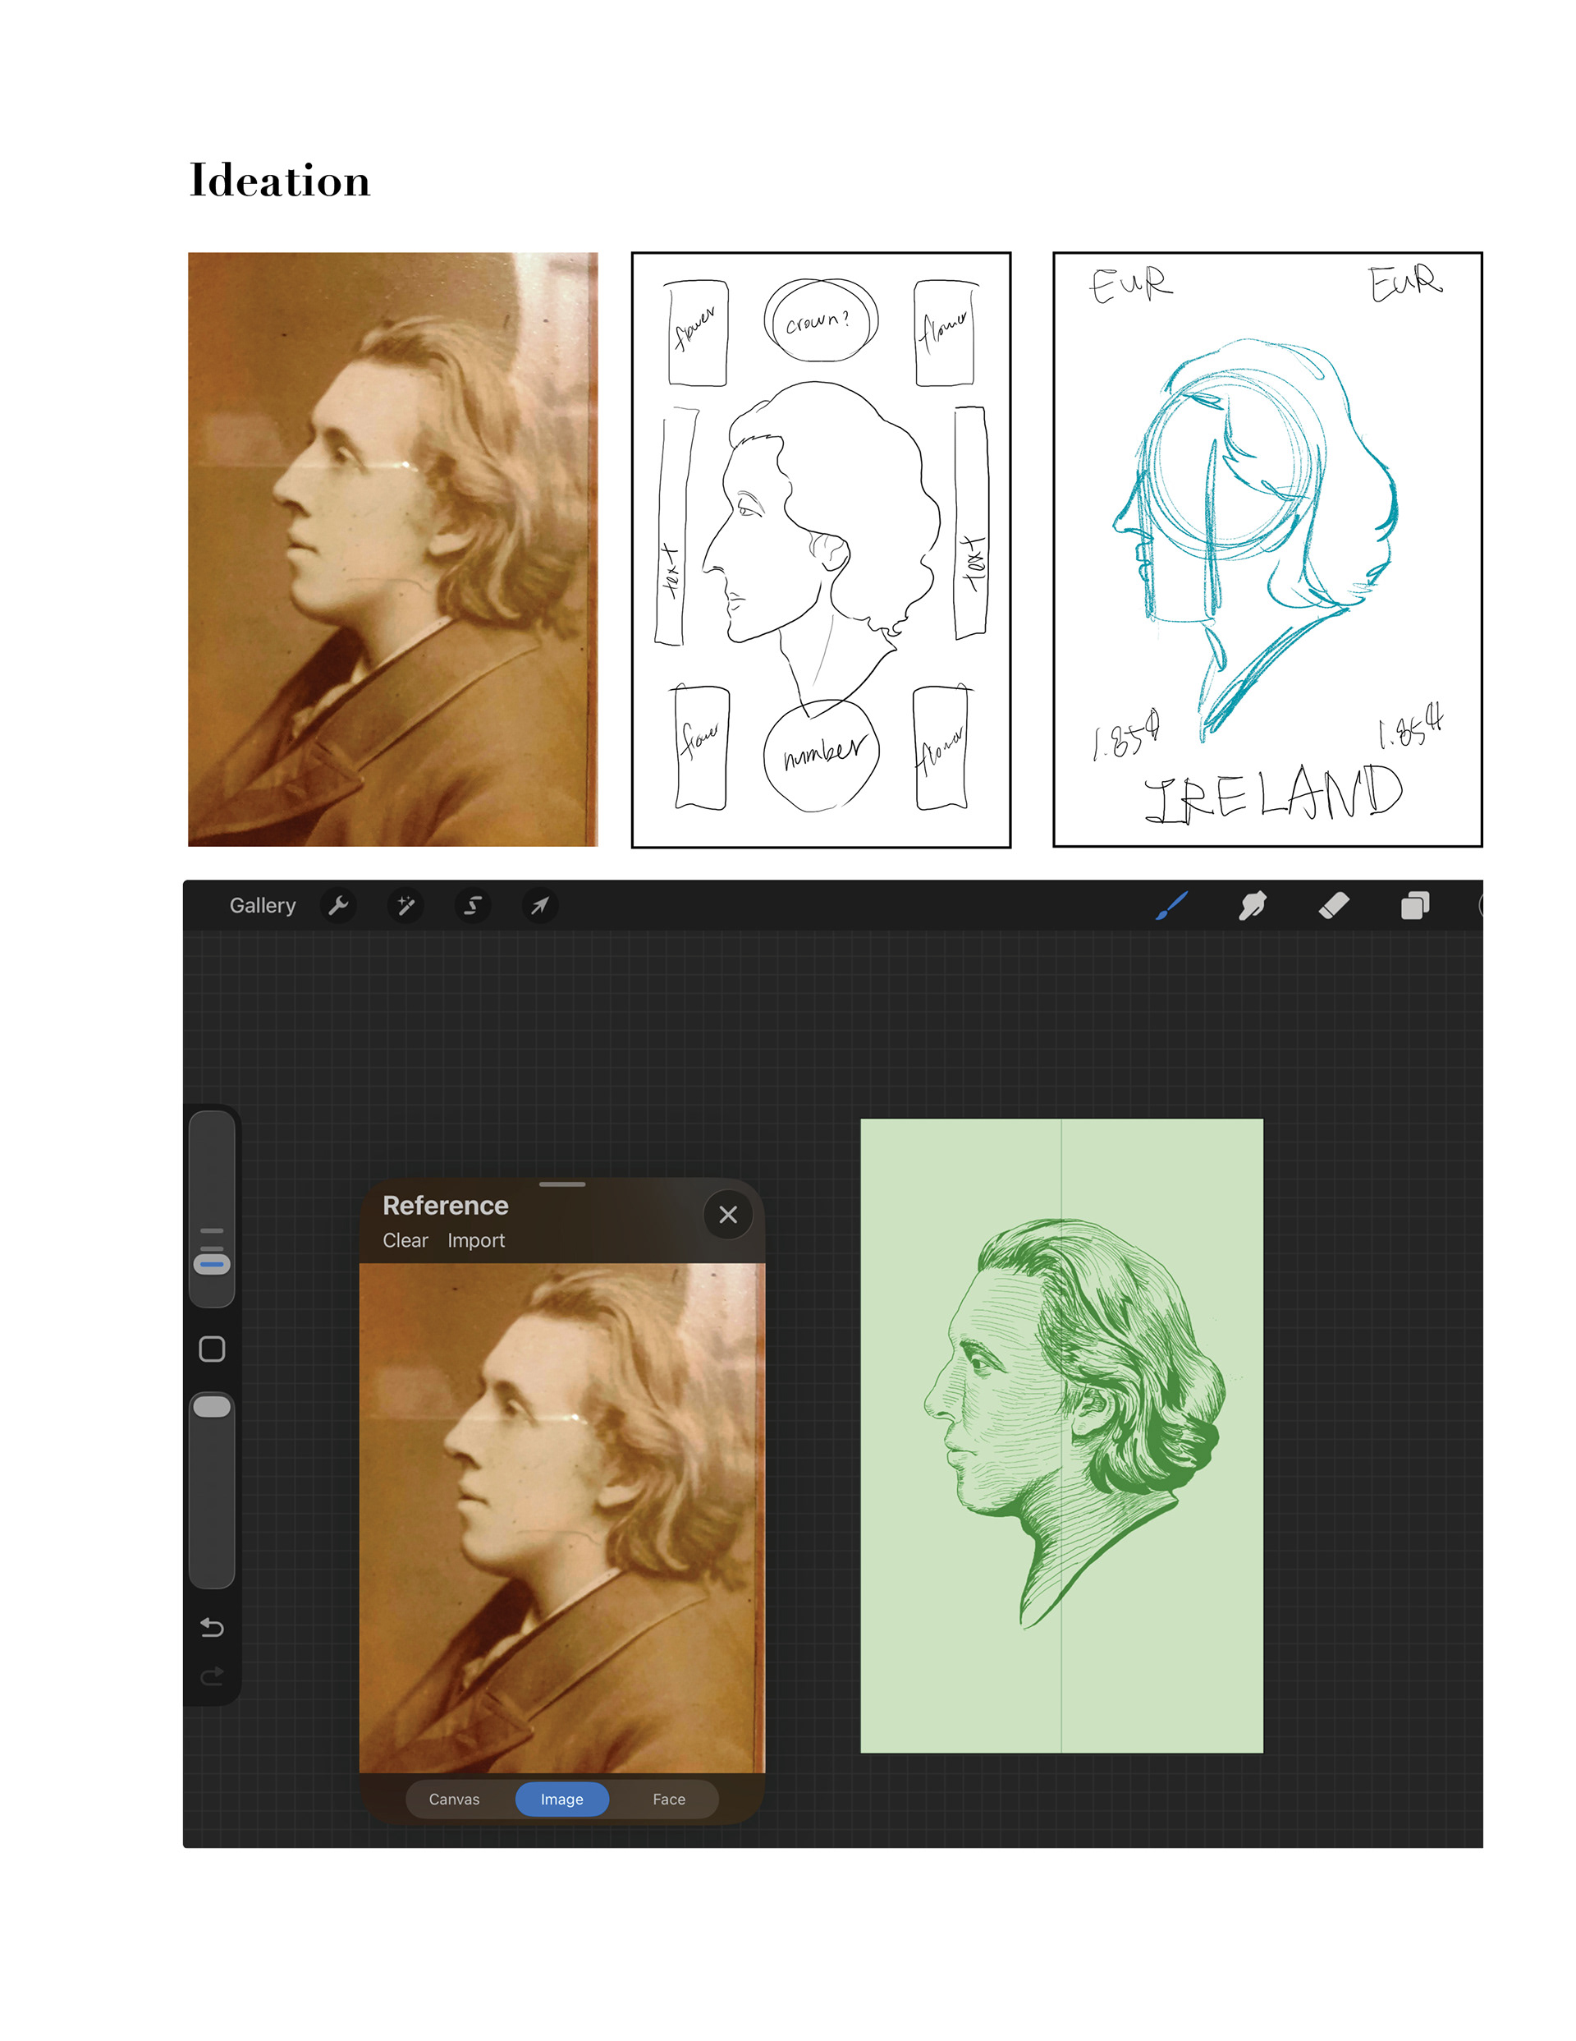This screenshot has height=2041, width=1576.
Task: Close the Reference panel
Action: point(728,1214)
